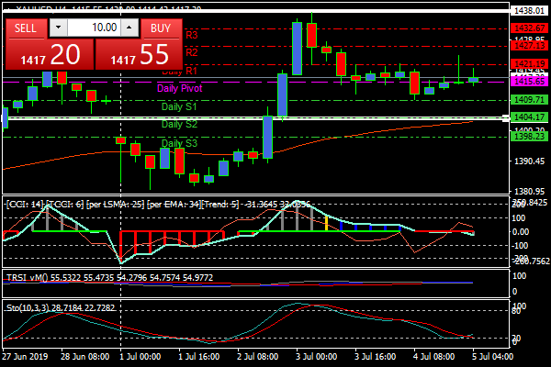Click the green 1409.71 price tag
This screenshot has height=367, width=551.
[528, 99]
